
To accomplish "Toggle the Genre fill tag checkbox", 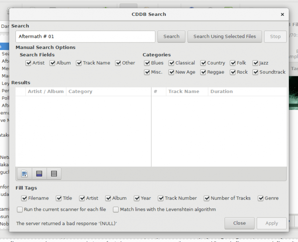I will [x=261, y=198].
